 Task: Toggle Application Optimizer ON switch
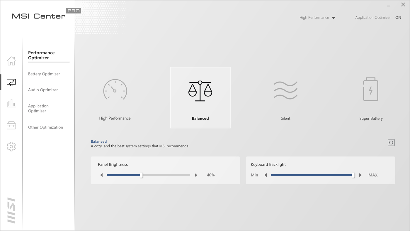tap(398, 18)
